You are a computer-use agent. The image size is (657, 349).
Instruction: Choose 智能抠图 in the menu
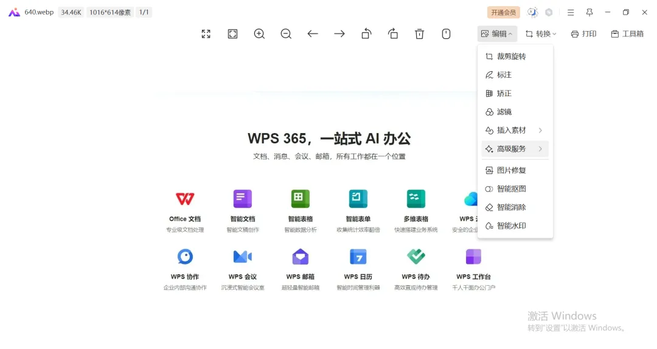[x=515, y=188]
